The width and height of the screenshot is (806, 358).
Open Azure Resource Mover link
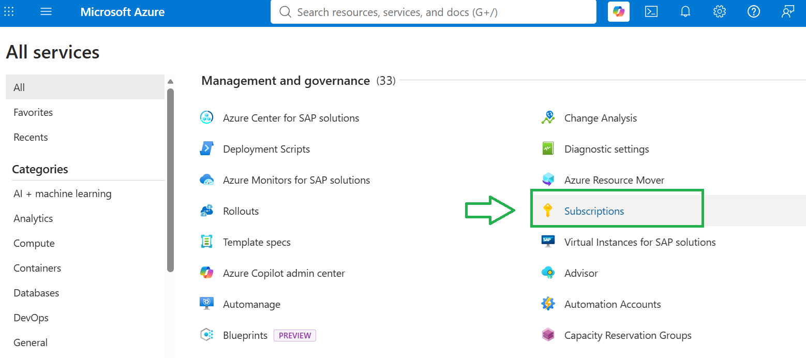[614, 180]
